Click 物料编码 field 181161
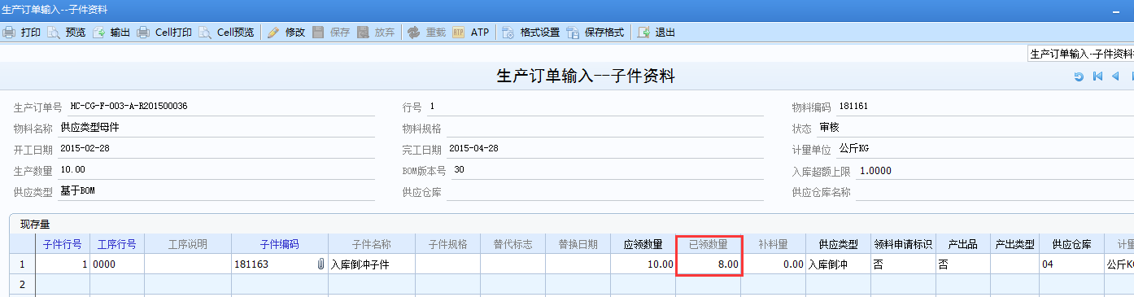Viewport: 1134px width, 297px height. (x=984, y=107)
